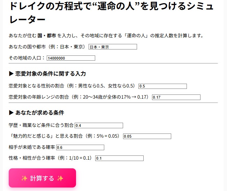Click the 性格・相性が合う確率 label text

50,158
